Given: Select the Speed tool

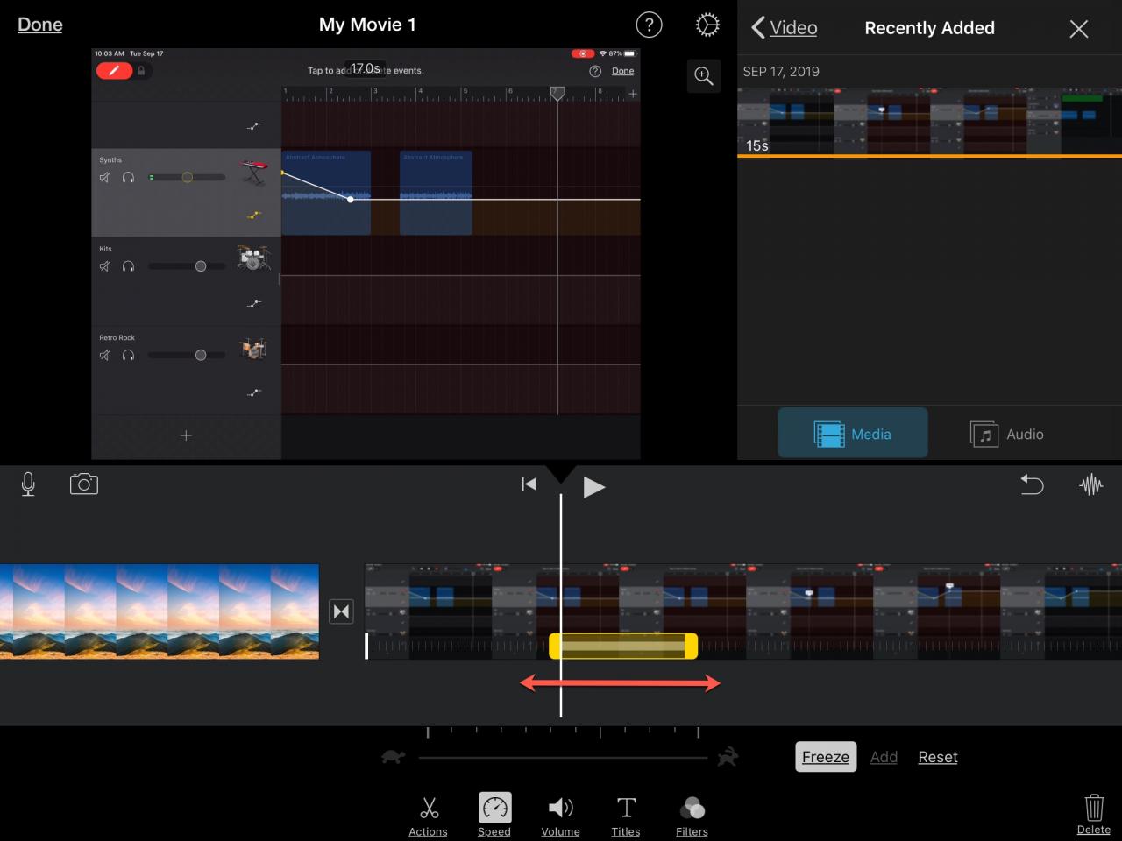Looking at the screenshot, I should point(494,816).
